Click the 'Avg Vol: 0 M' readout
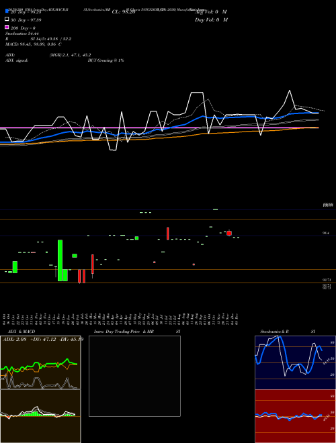This screenshot has height=443, width=336. pos(211,12)
